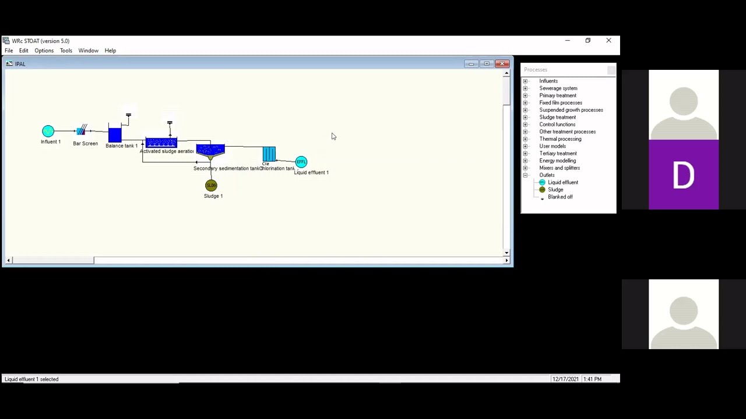746x419 pixels.
Task: Open the Options menu
Action: (44, 51)
